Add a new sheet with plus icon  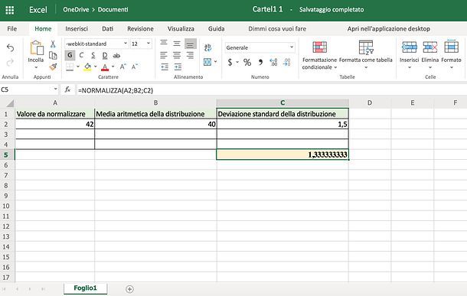tap(129, 289)
